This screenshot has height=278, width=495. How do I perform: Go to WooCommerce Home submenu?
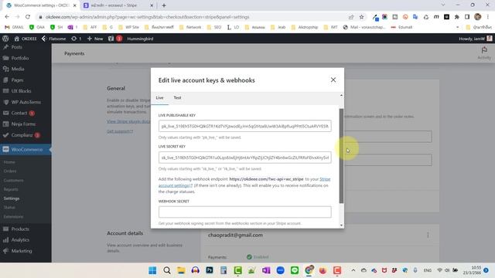coord(9,162)
